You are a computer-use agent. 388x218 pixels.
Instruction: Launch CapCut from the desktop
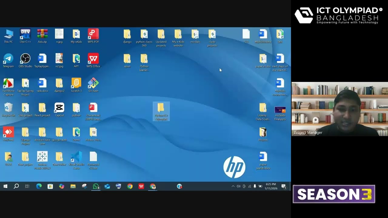click(x=59, y=110)
